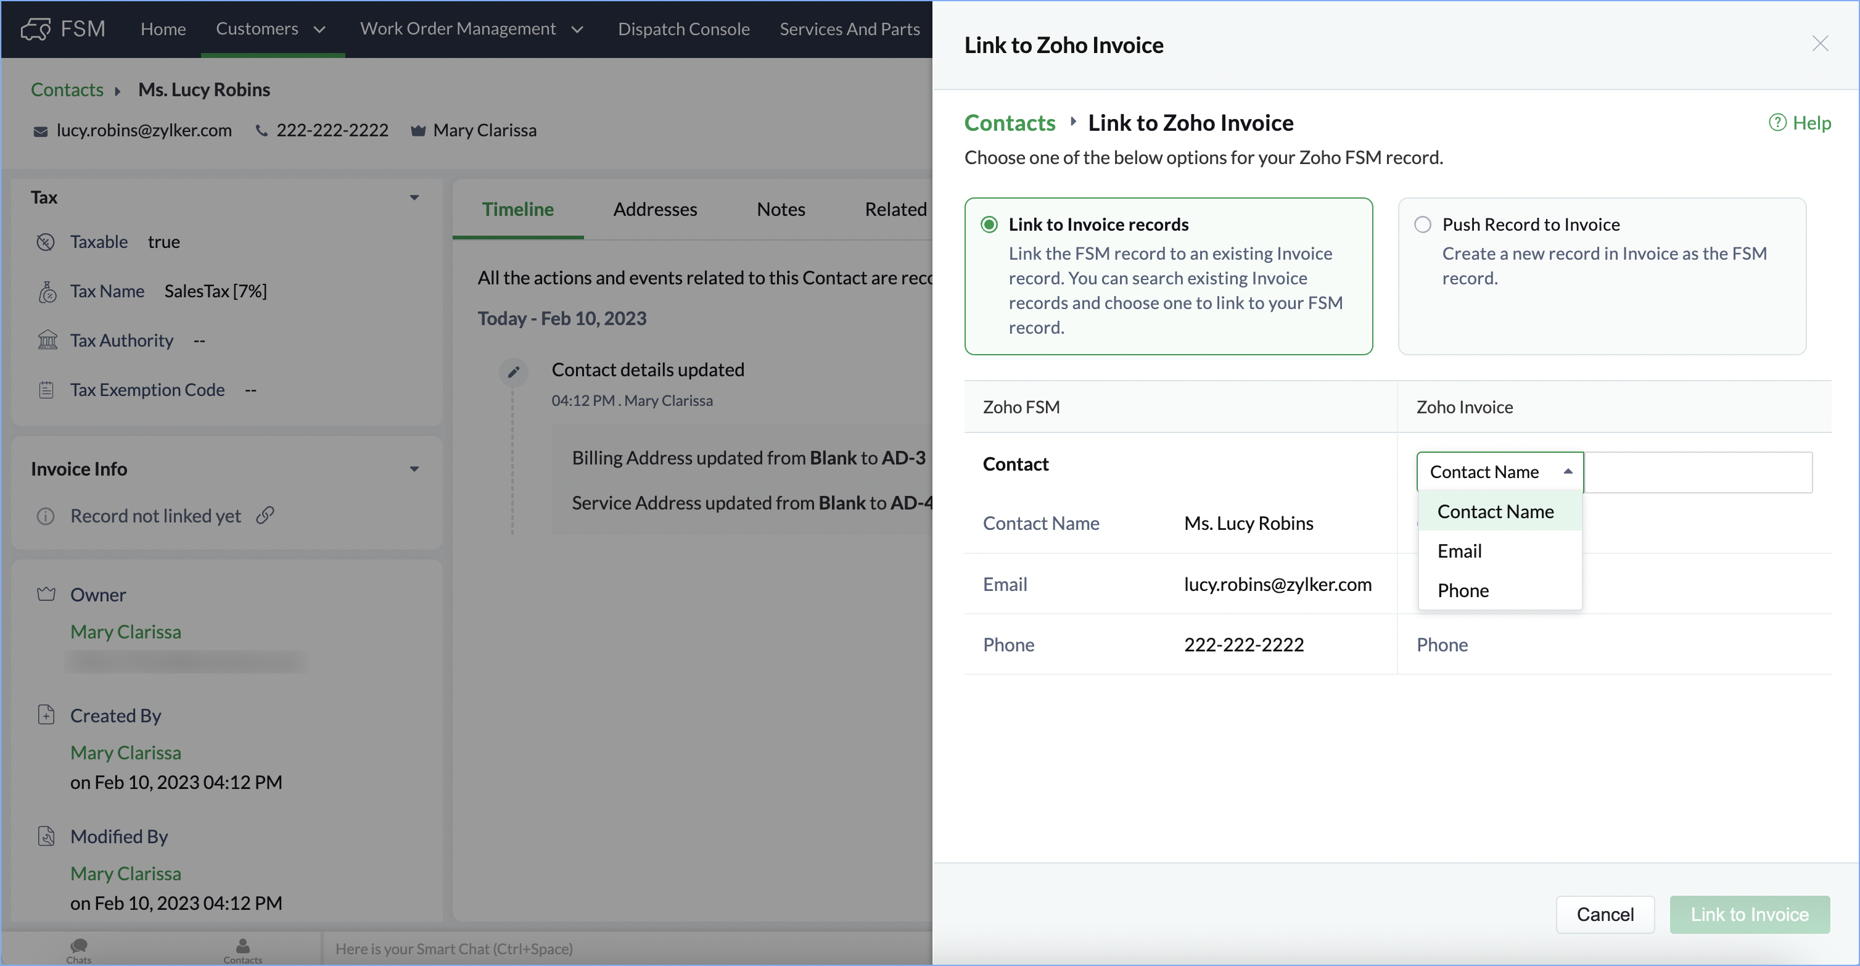Close the Link to Zoho Invoice panel
Image resolution: width=1860 pixels, height=966 pixels.
[1819, 44]
